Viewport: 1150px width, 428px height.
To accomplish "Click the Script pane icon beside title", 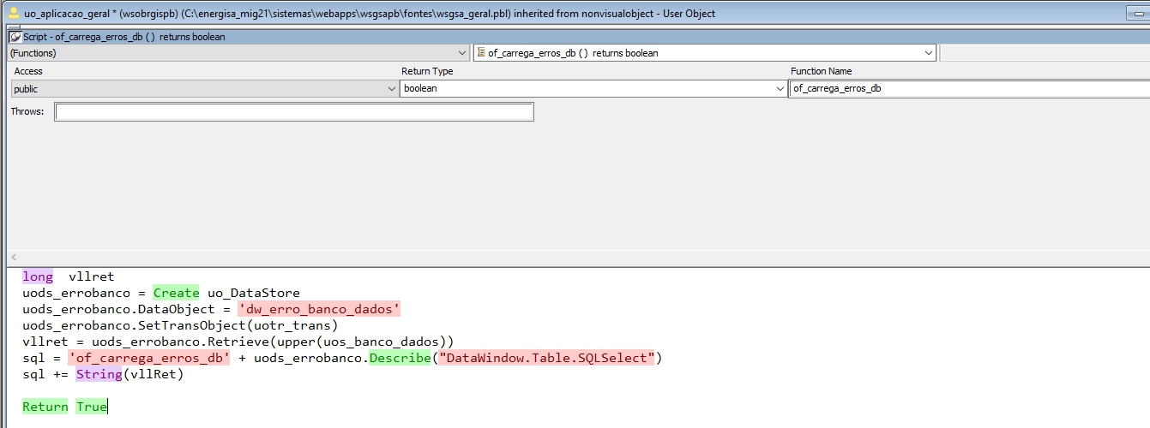I will click(x=15, y=37).
